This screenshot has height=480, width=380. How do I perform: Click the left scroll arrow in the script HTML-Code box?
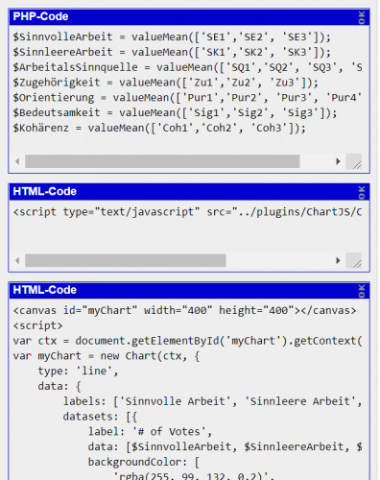point(17,260)
